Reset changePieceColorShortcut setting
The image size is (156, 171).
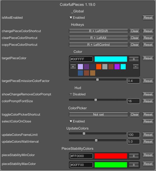pos(148,31)
